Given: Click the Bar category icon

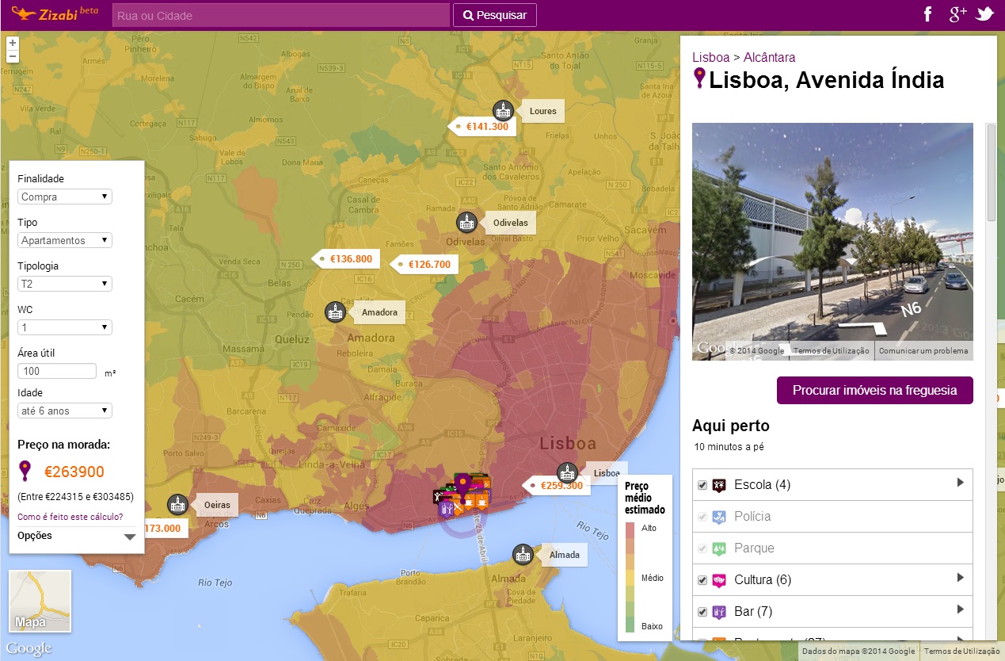Looking at the screenshot, I should coord(719,612).
